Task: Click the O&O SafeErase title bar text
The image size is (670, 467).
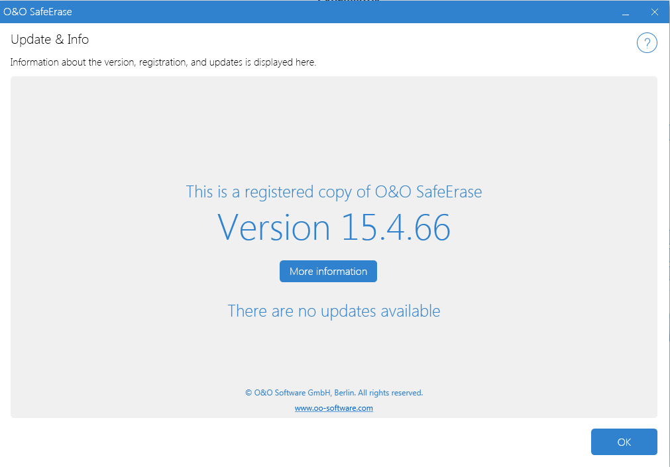Action: click(x=38, y=12)
